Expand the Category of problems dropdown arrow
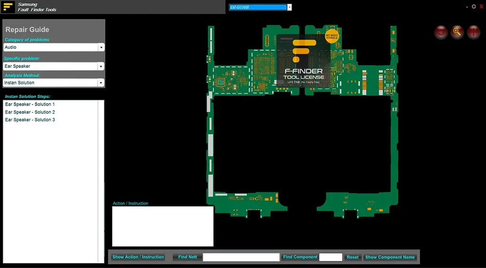This screenshot has height=268, width=486. pyautogui.click(x=101, y=48)
